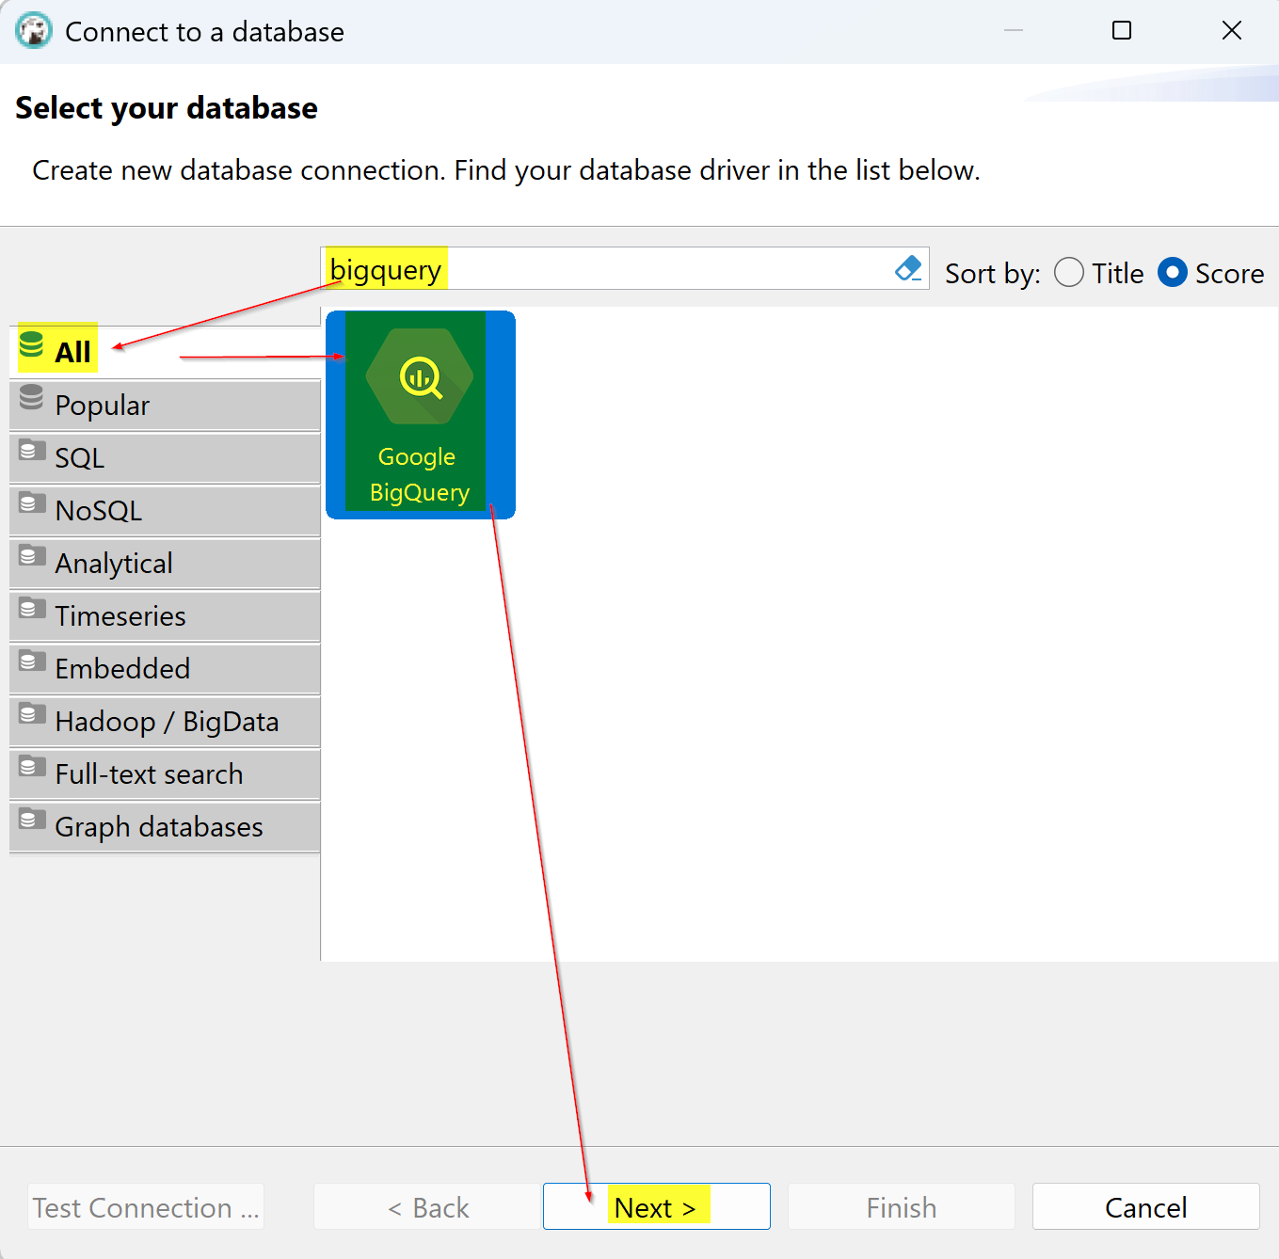The width and height of the screenshot is (1279, 1259).
Task: Click the Finish button
Action: pos(902,1206)
